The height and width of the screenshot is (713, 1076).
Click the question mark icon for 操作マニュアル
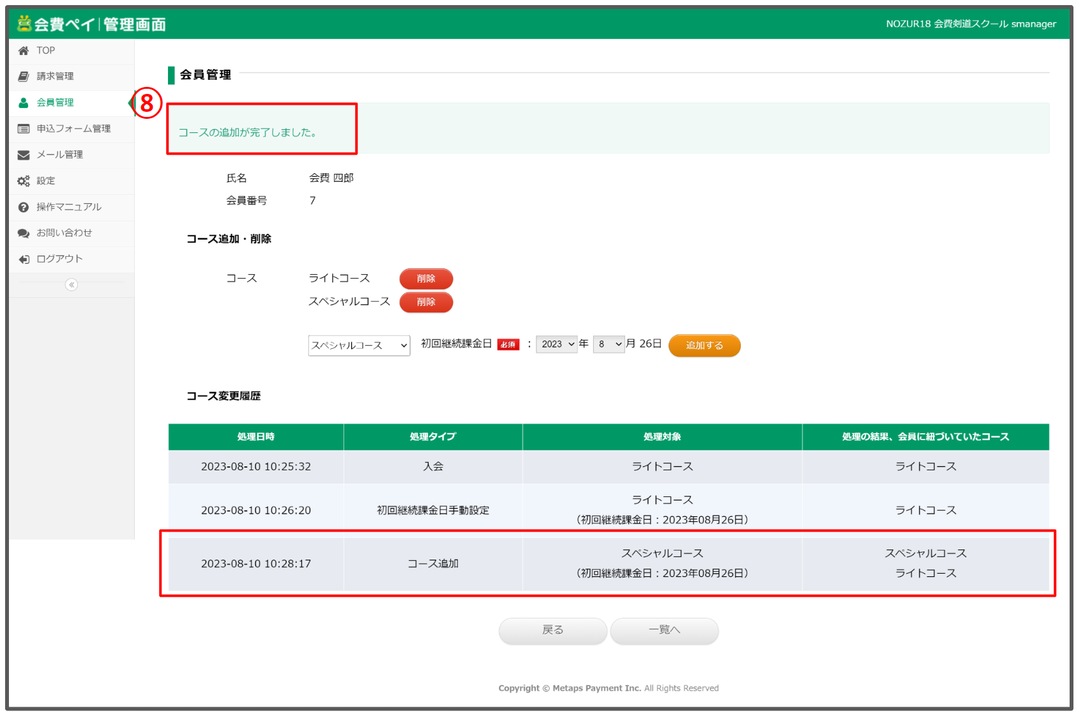click(x=23, y=207)
